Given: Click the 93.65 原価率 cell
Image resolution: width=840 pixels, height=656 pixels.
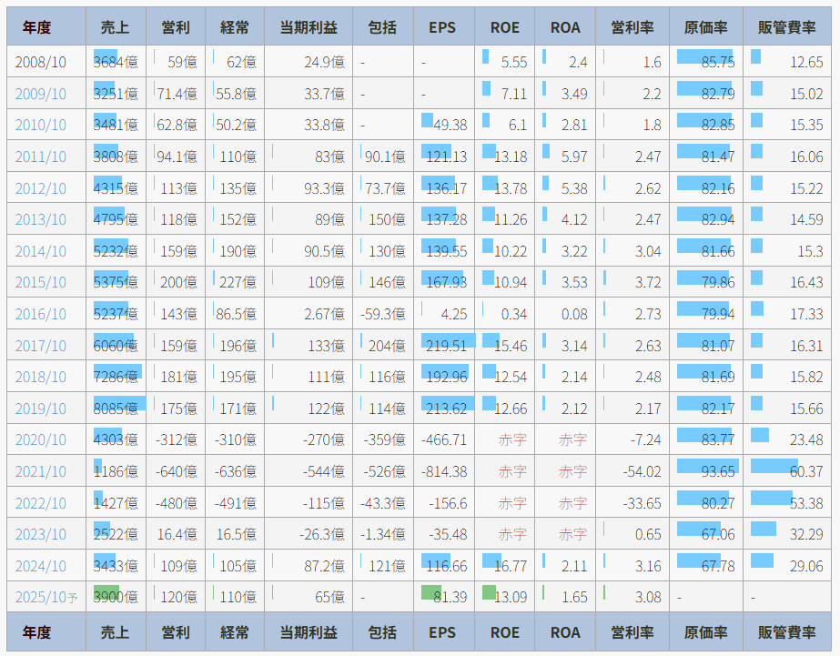Looking at the screenshot, I should [x=706, y=471].
